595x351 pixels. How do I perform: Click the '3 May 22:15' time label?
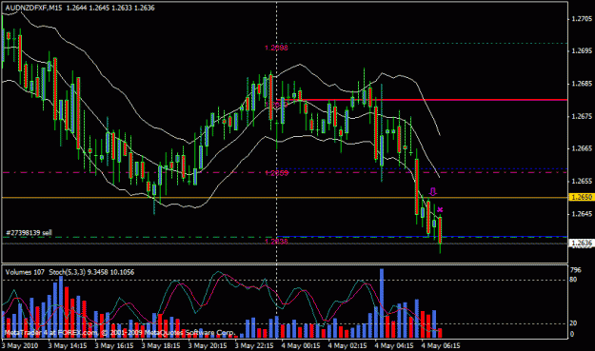coord(254,345)
